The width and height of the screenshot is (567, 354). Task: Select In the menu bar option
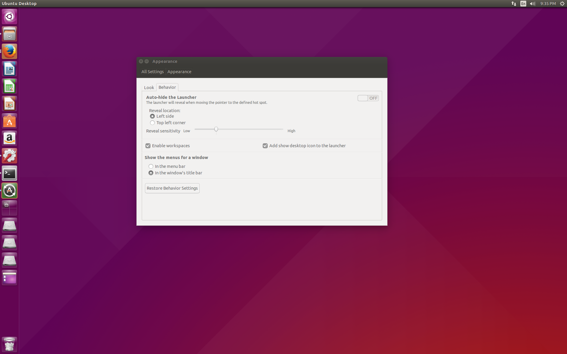coord(151,166)
